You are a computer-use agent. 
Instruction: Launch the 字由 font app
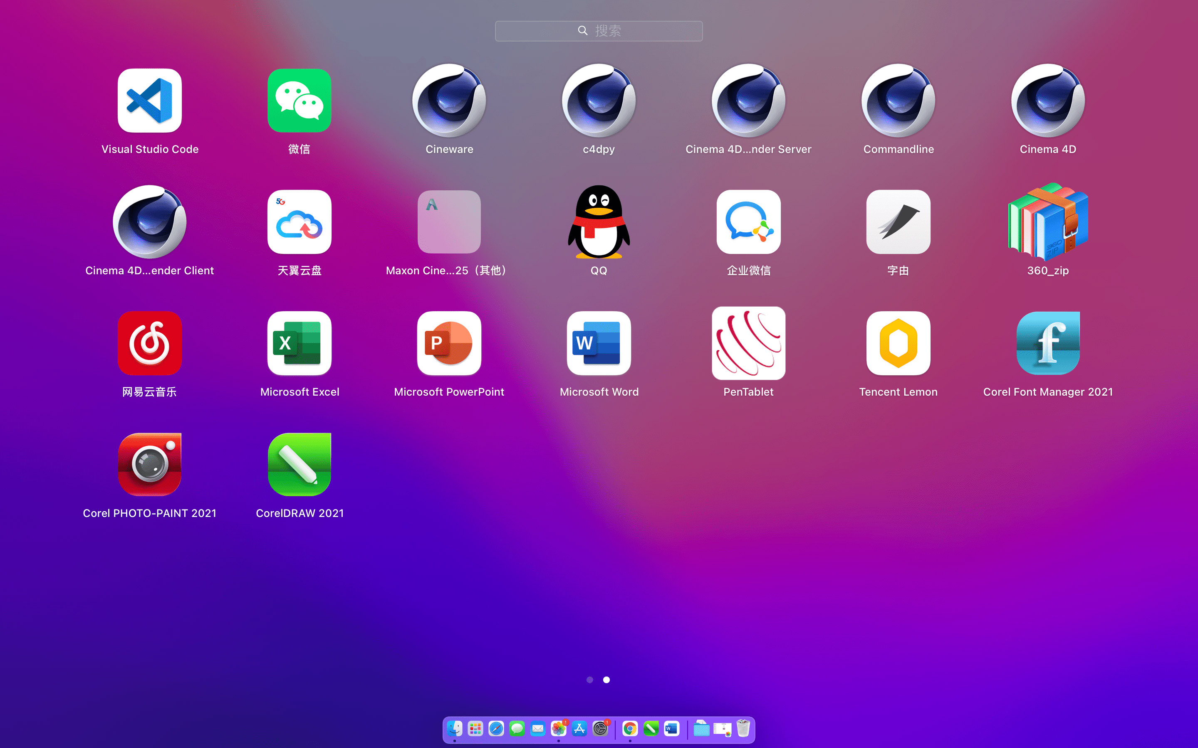coord(898,221)
